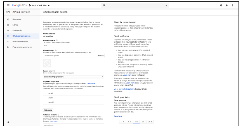The height and width of the screenshot is (128, 243).
Task: Go to Dashboard in sidebar
Action: [x=17, y=19]
